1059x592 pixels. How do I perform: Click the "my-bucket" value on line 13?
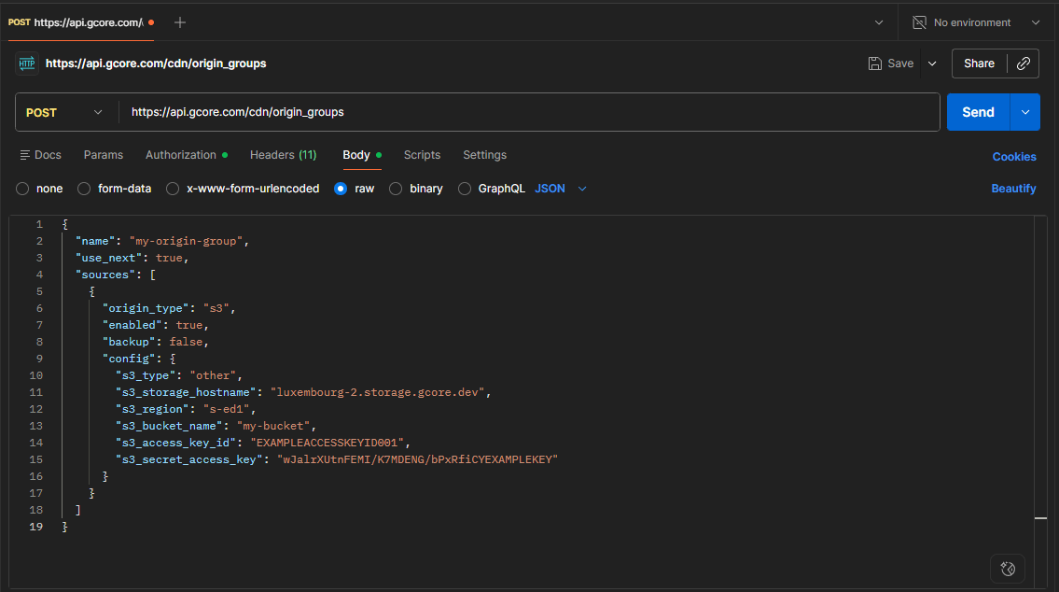point(273,426)
